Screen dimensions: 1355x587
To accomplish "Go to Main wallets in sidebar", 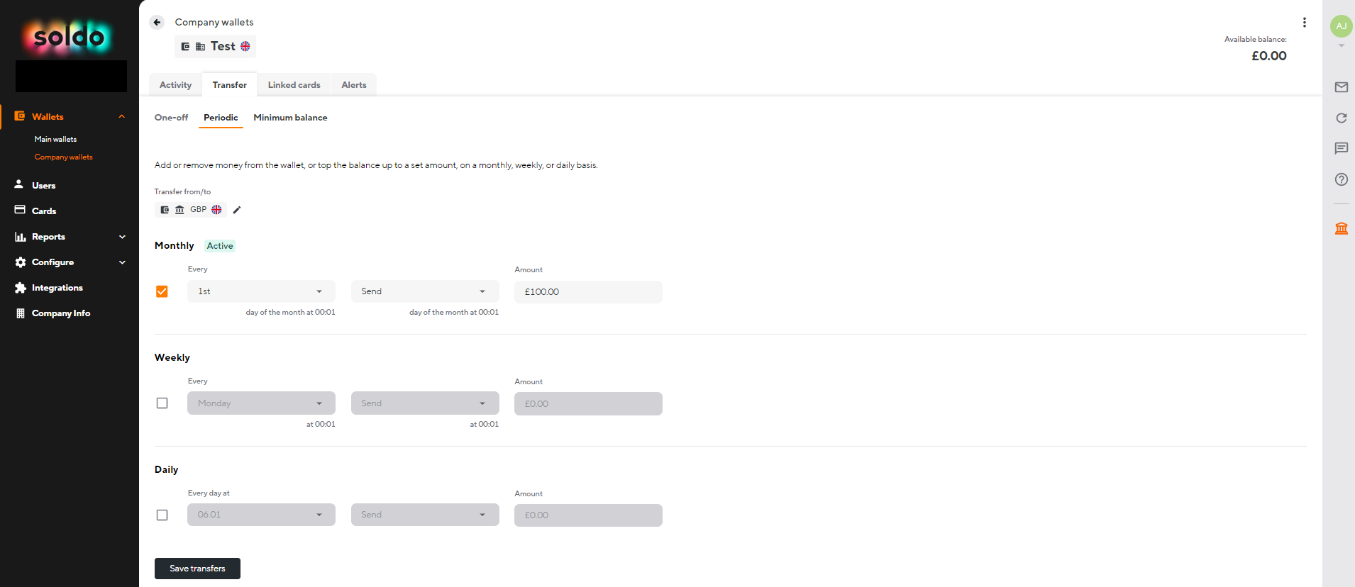I will pos(55,140).
